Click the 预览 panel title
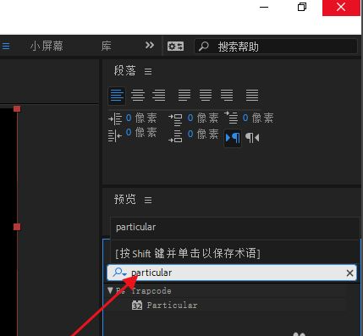The image size is (363, 336). [x=125, y=200]
